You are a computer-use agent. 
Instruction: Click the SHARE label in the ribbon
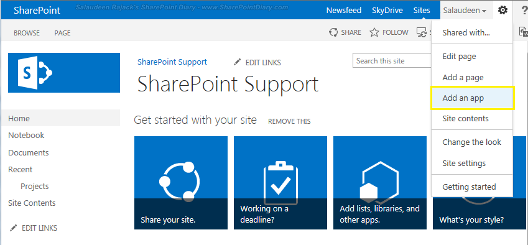click(351, 32)
